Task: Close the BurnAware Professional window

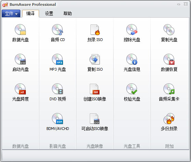Action: (185, 4)
